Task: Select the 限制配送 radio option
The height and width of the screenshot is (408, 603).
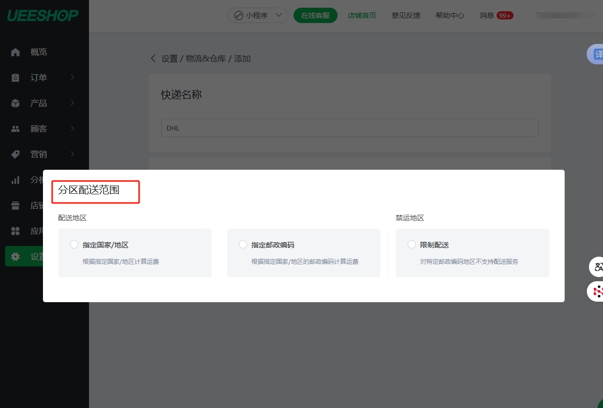Action: (x=412, y=245)
